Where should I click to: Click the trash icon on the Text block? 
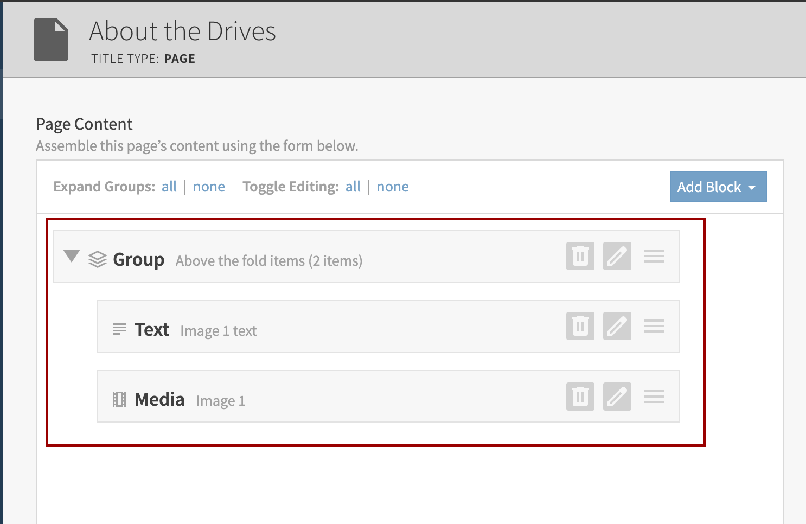(580, 326)
